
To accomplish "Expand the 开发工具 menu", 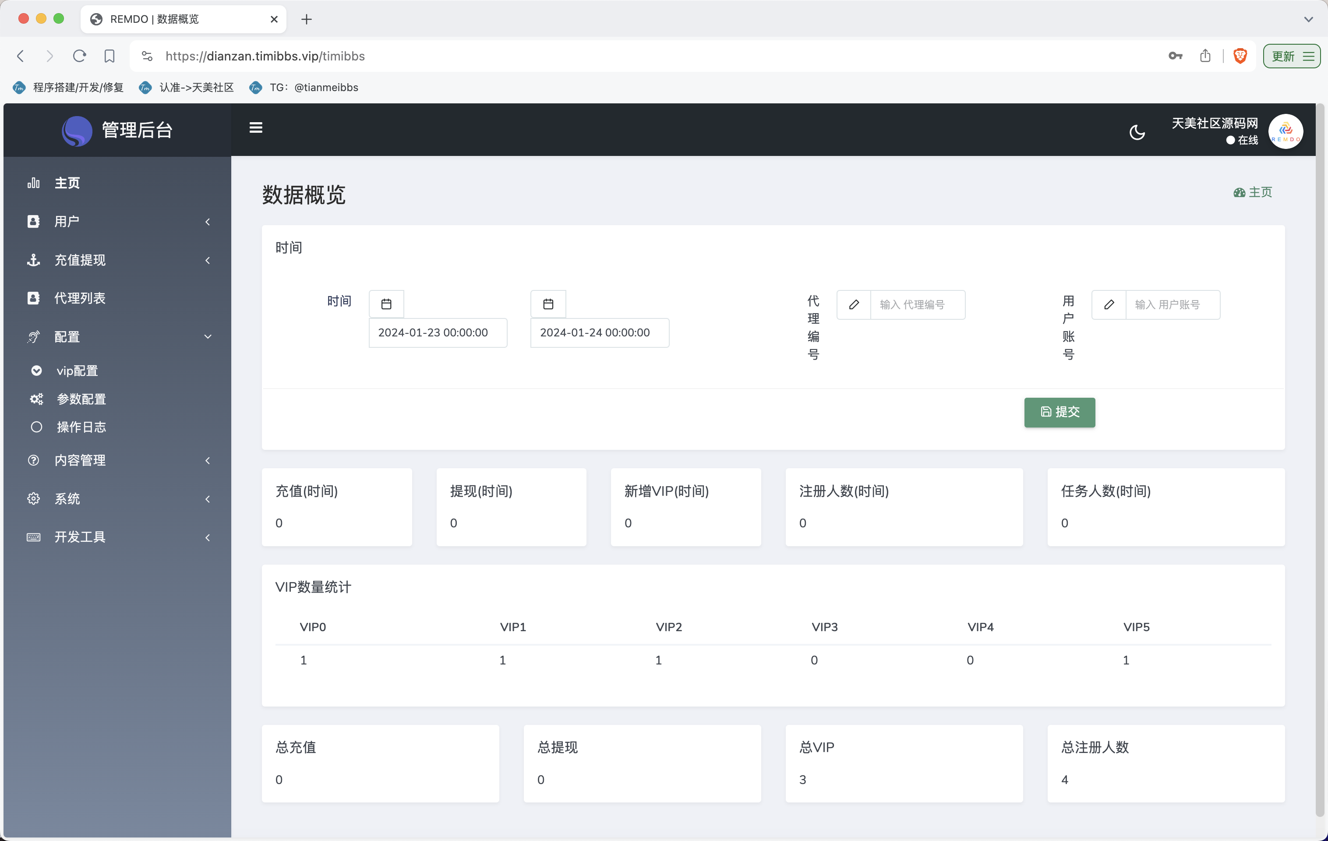I will pos(117,537).
